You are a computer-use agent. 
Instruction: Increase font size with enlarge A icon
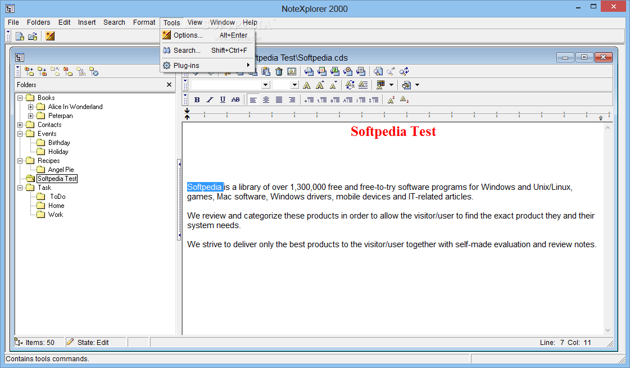320,85
